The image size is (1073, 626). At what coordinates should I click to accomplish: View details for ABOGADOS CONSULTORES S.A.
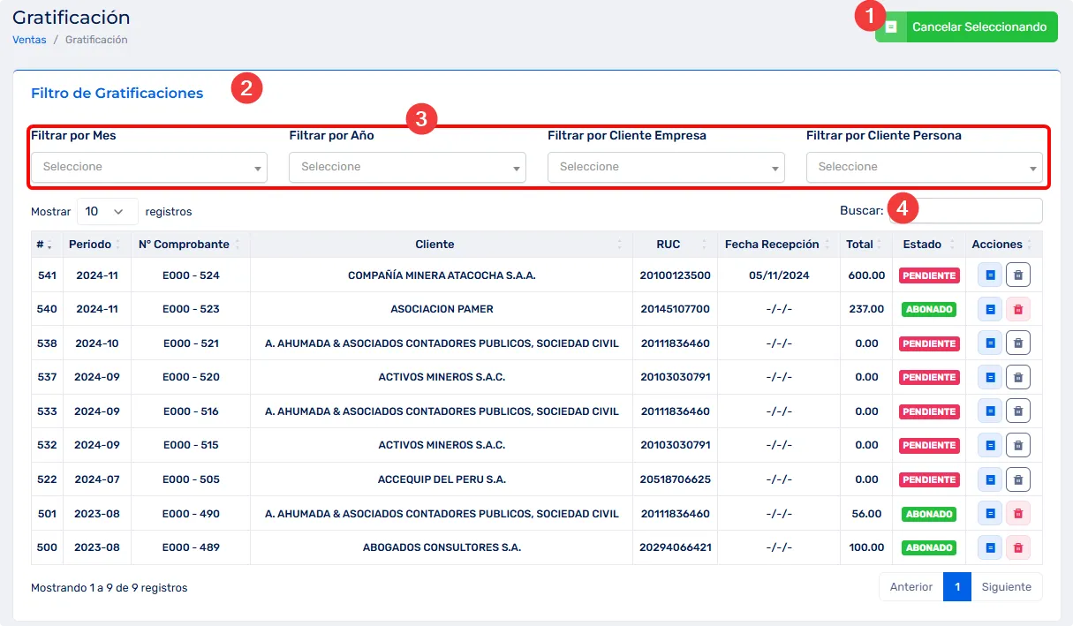point(990,547)
